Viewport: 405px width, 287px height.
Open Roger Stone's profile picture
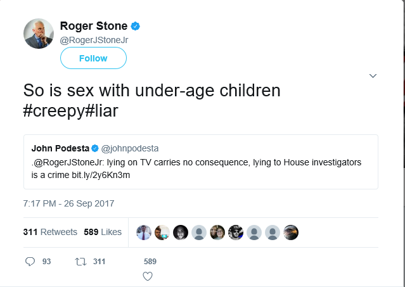(39, 34)
